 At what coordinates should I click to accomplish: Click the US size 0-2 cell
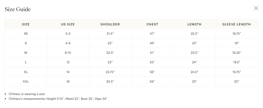click(68, 34)
